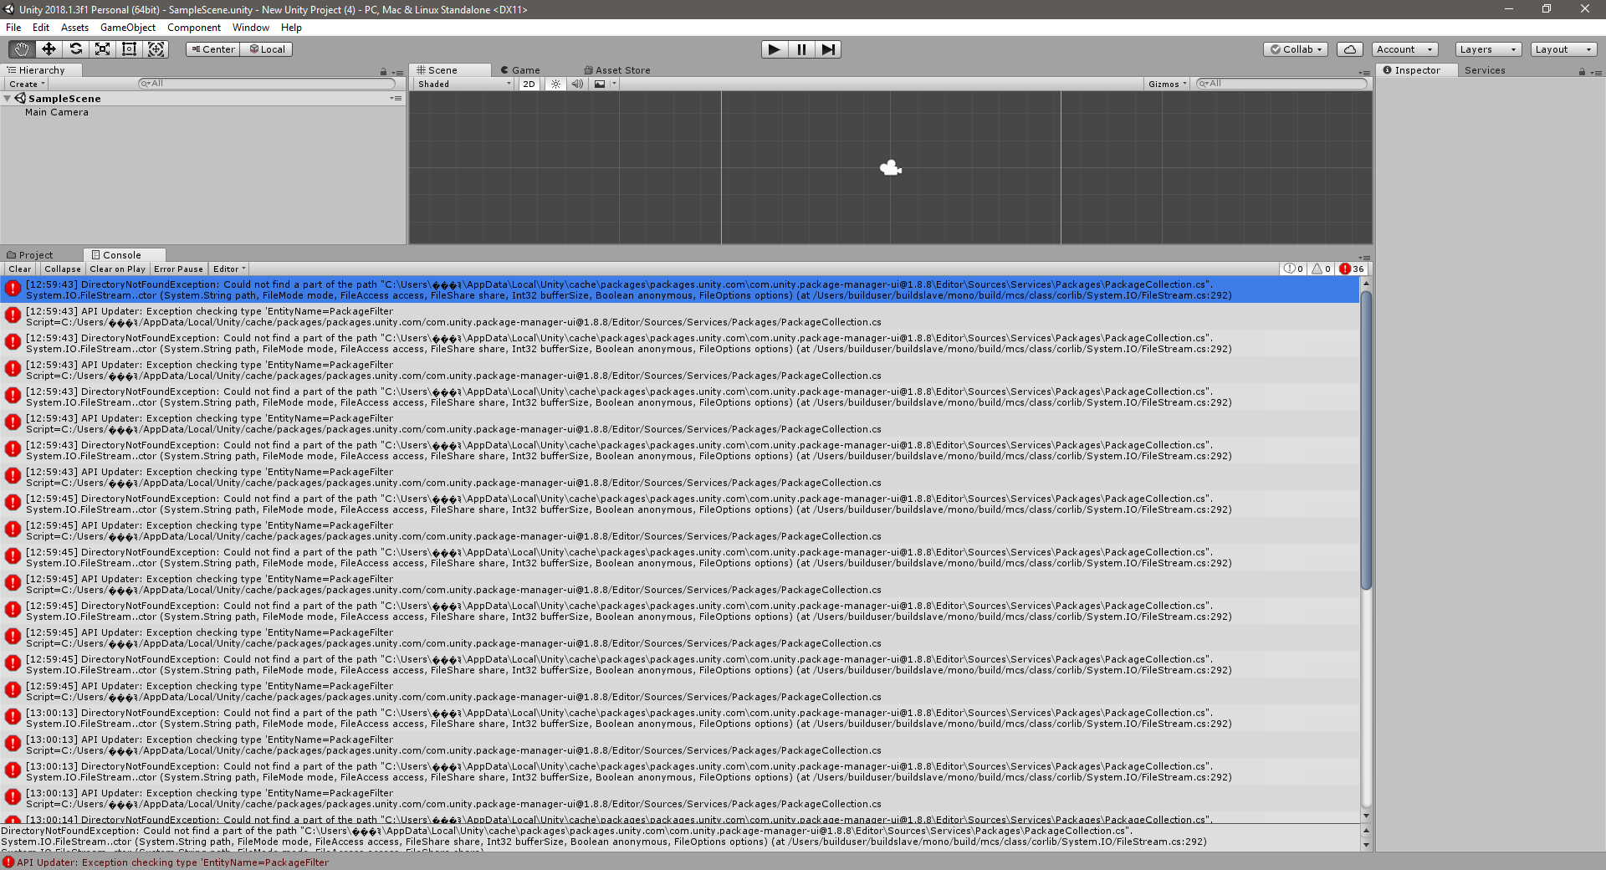Toggle error count filter showing 36

pos(1352,269)
